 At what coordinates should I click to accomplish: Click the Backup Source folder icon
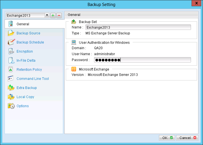click(11, 33)
